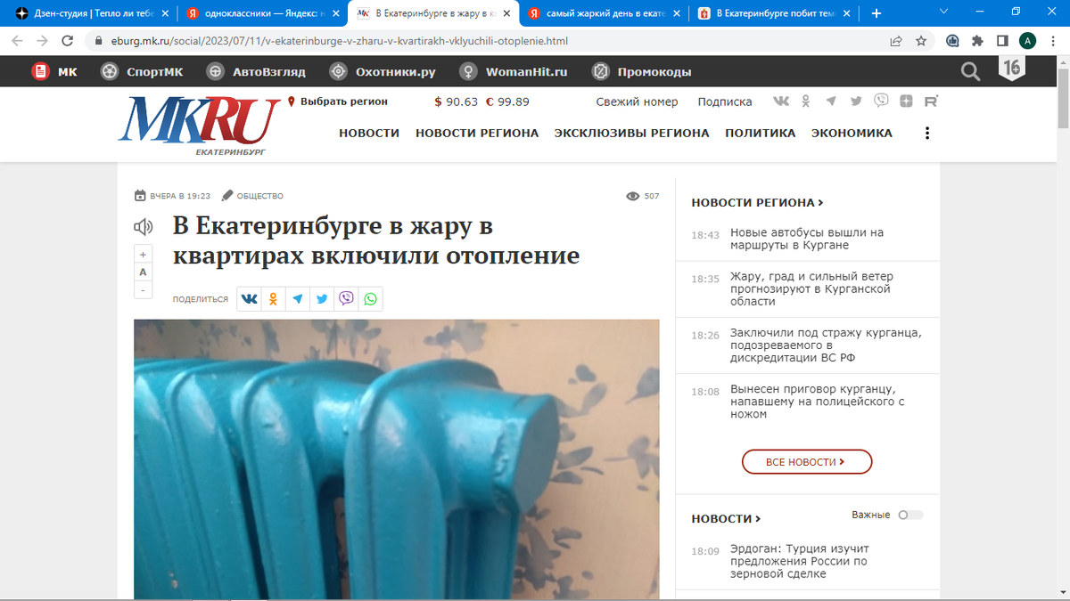Share the article on VK
The width and height of the screenshot is (1070, 601).
[250, 299]
